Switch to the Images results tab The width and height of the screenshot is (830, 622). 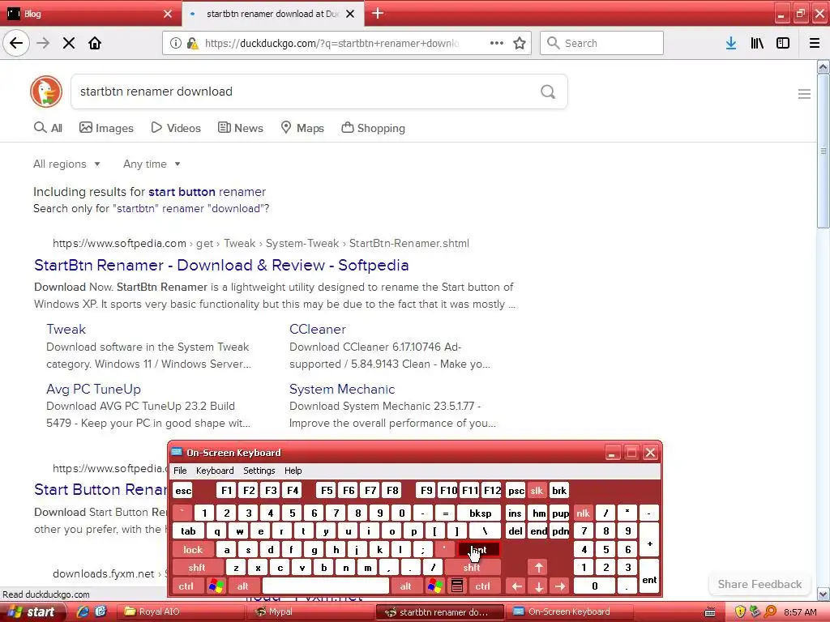coord(106,128)
